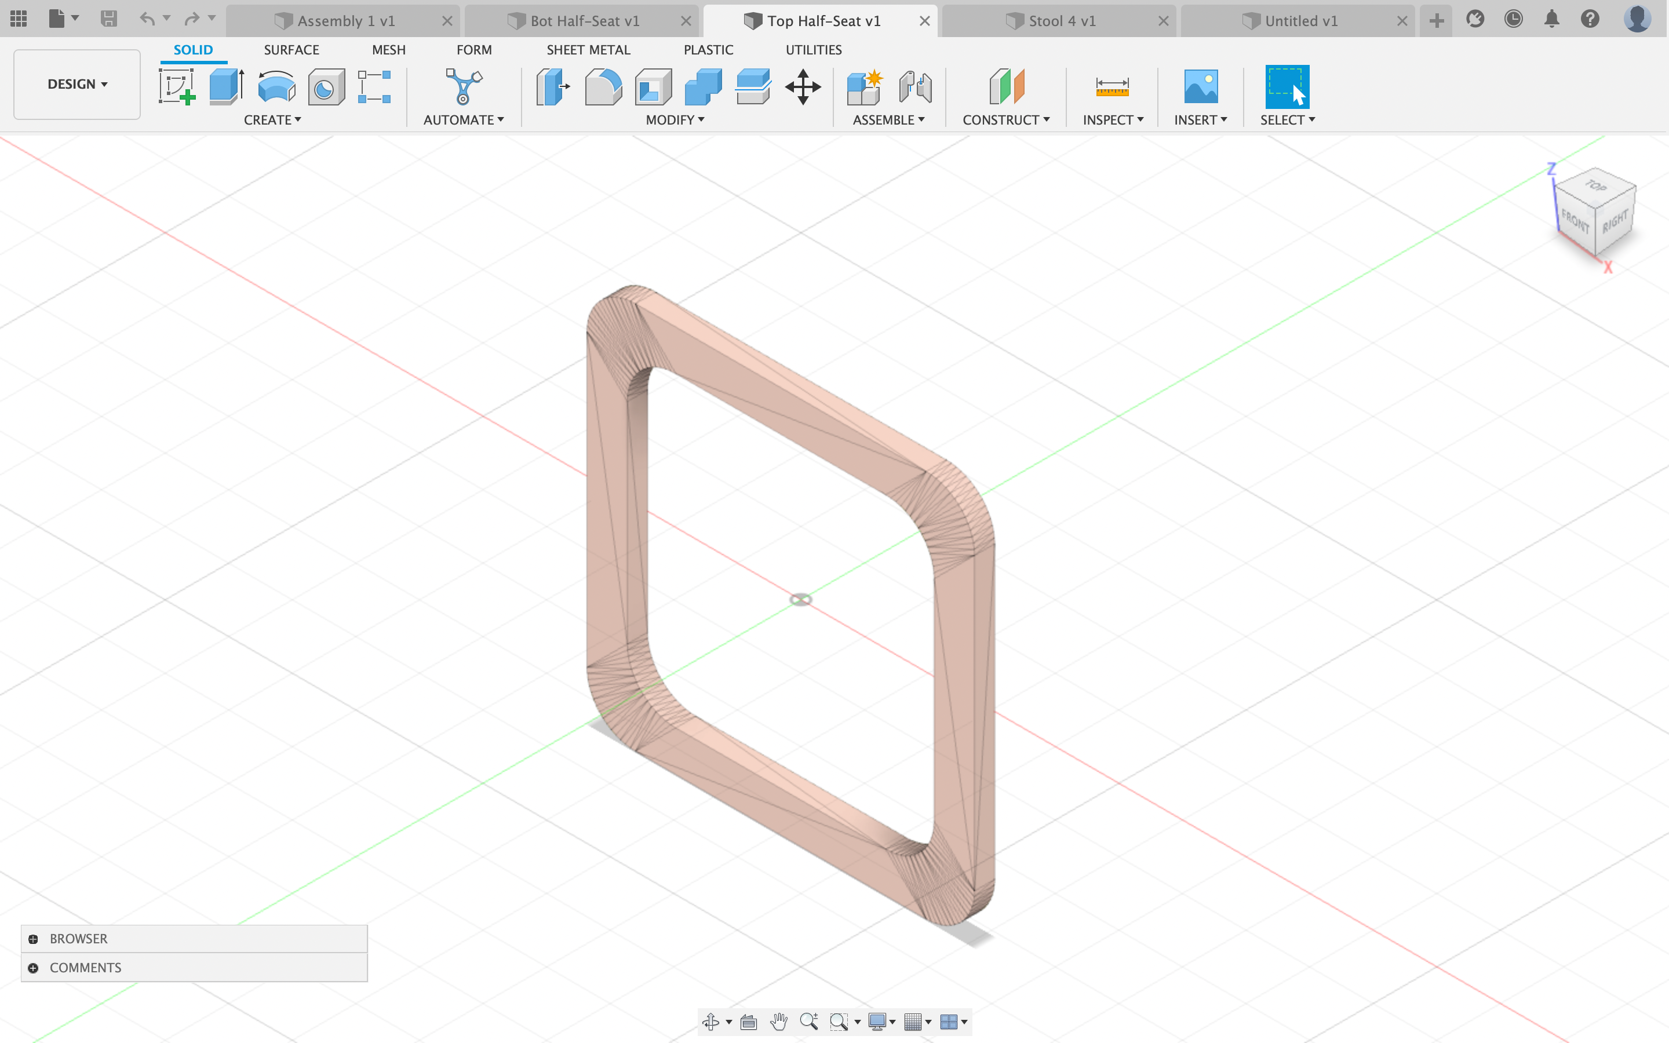Click the new design plus button
1669x1043 pixels.
[x=1437, y=21]
